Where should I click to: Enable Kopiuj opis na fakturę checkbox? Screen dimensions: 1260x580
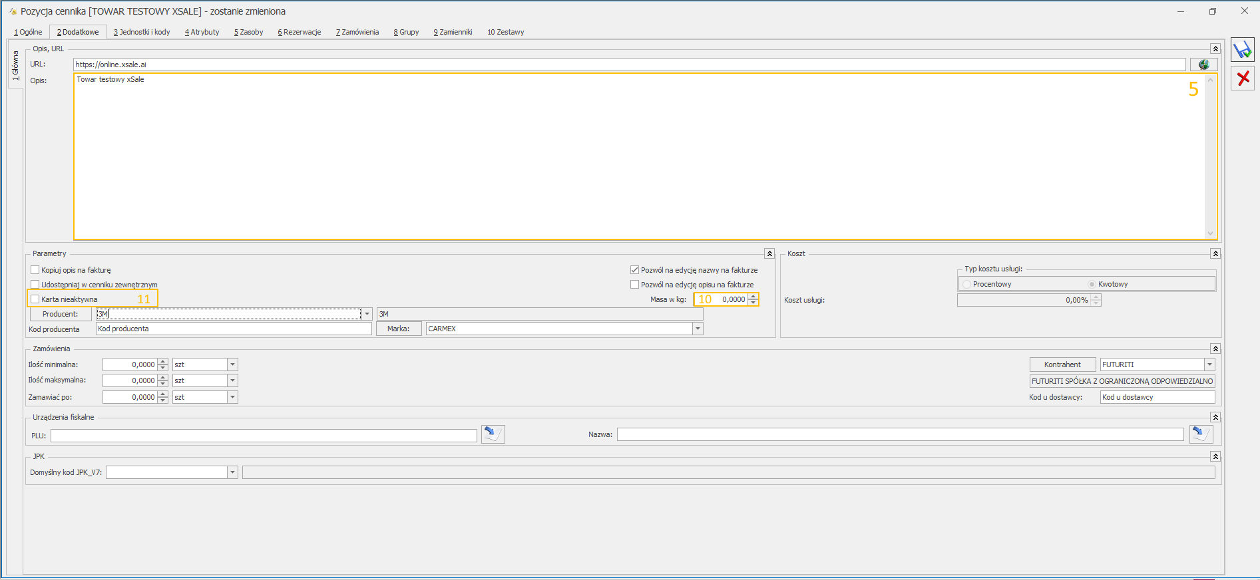tap(35, 270)
